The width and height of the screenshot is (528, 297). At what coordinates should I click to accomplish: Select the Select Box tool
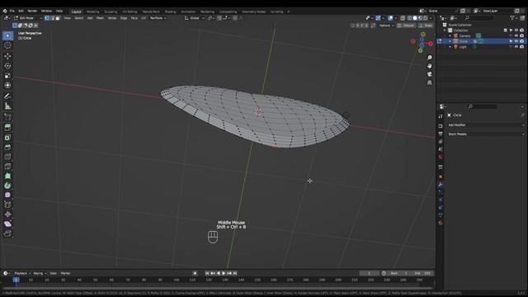coord(7,35)
